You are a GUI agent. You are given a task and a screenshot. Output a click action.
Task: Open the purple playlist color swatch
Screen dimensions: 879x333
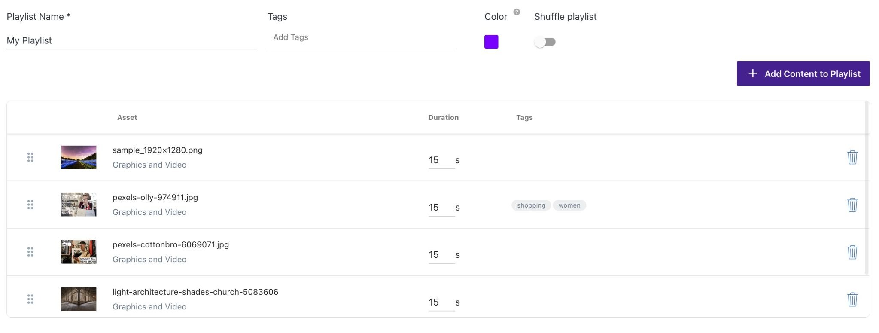tap(491, 42)
